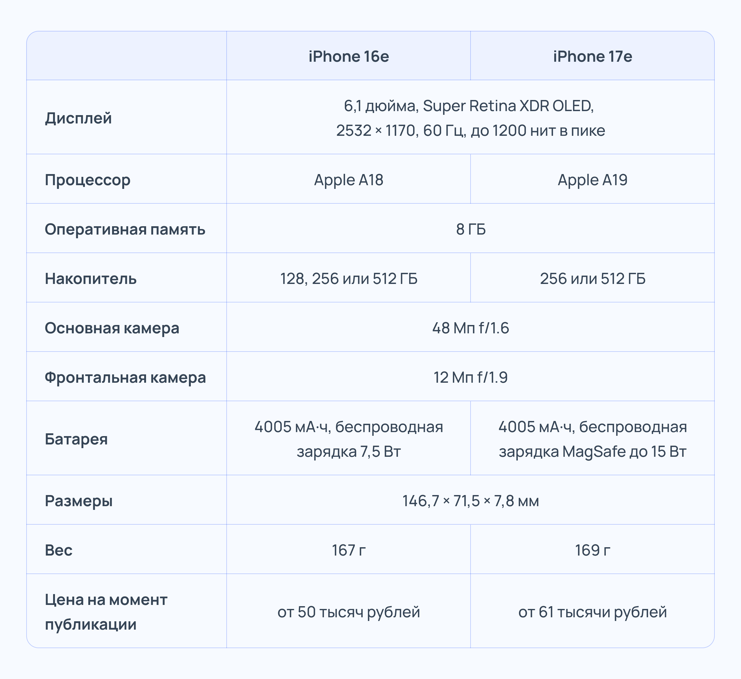This screenshot has height=679, width=741.
Task: Select the Процессор row label
Action: click(x=87, y=180)
